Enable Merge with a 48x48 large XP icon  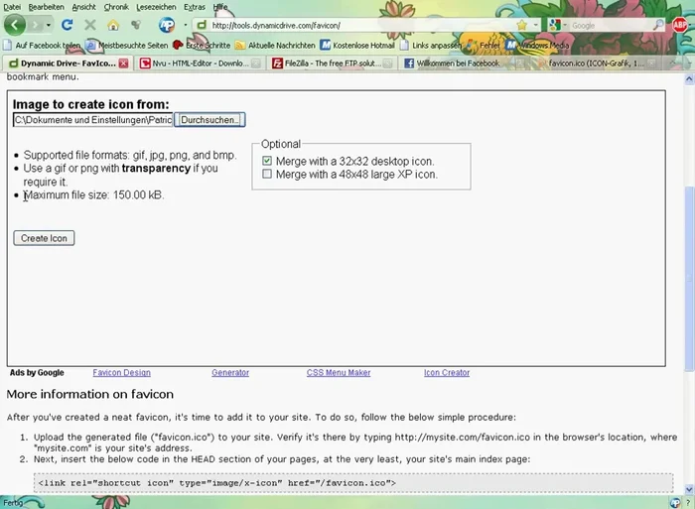(267, 175)
